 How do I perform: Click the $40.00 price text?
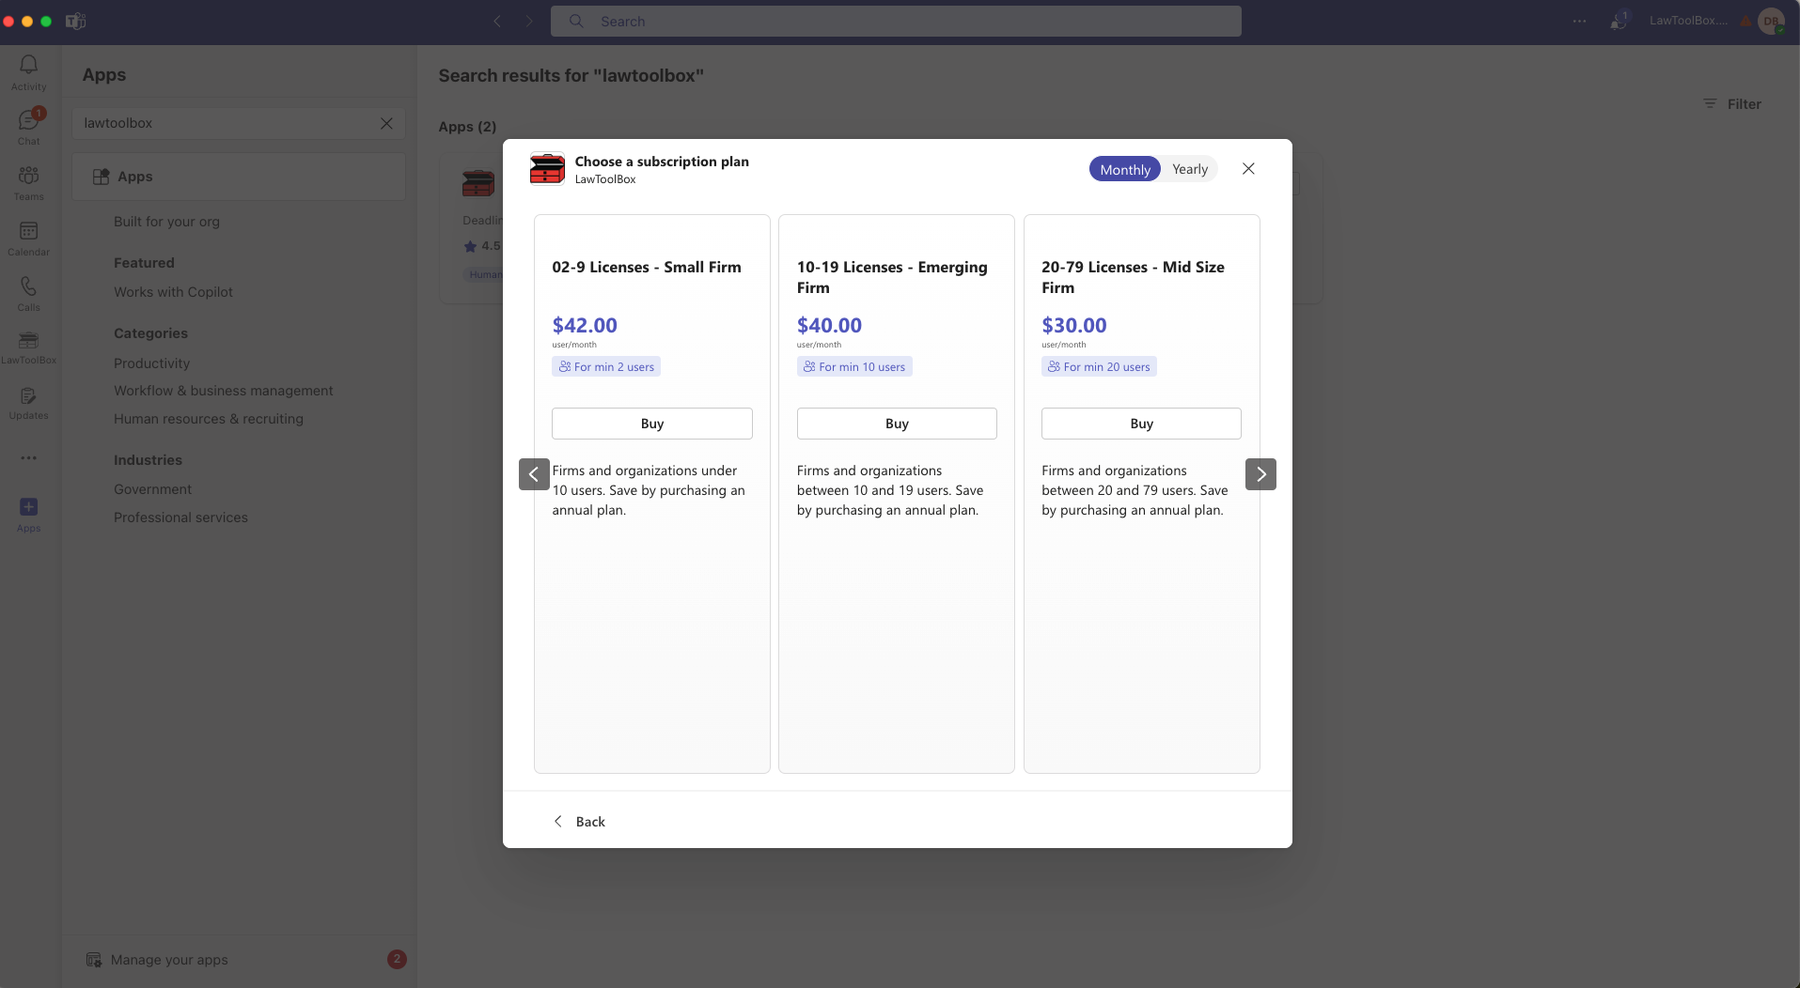(x=829, y=325)
